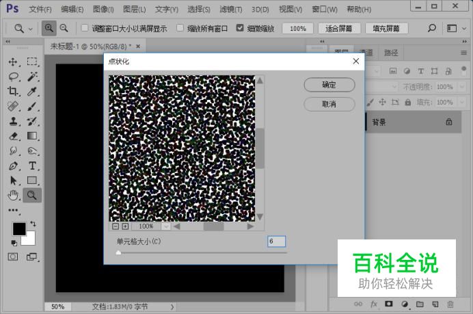
Task: Open the 编辑(E) menu
Action: [x=72, y=10]
